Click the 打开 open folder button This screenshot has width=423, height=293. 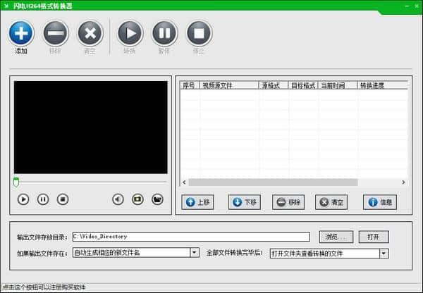pyautogui.click(x=374, y=237)
